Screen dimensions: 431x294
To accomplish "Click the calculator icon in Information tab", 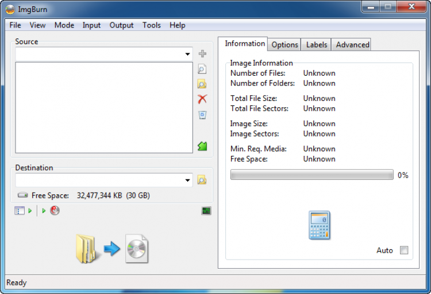I will coord(319,225).
